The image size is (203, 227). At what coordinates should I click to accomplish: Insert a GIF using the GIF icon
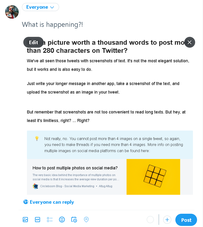pyautogui.click(x=37, y=220)
